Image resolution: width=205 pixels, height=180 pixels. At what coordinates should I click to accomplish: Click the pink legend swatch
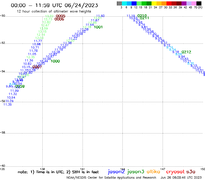tap(194, 3)
